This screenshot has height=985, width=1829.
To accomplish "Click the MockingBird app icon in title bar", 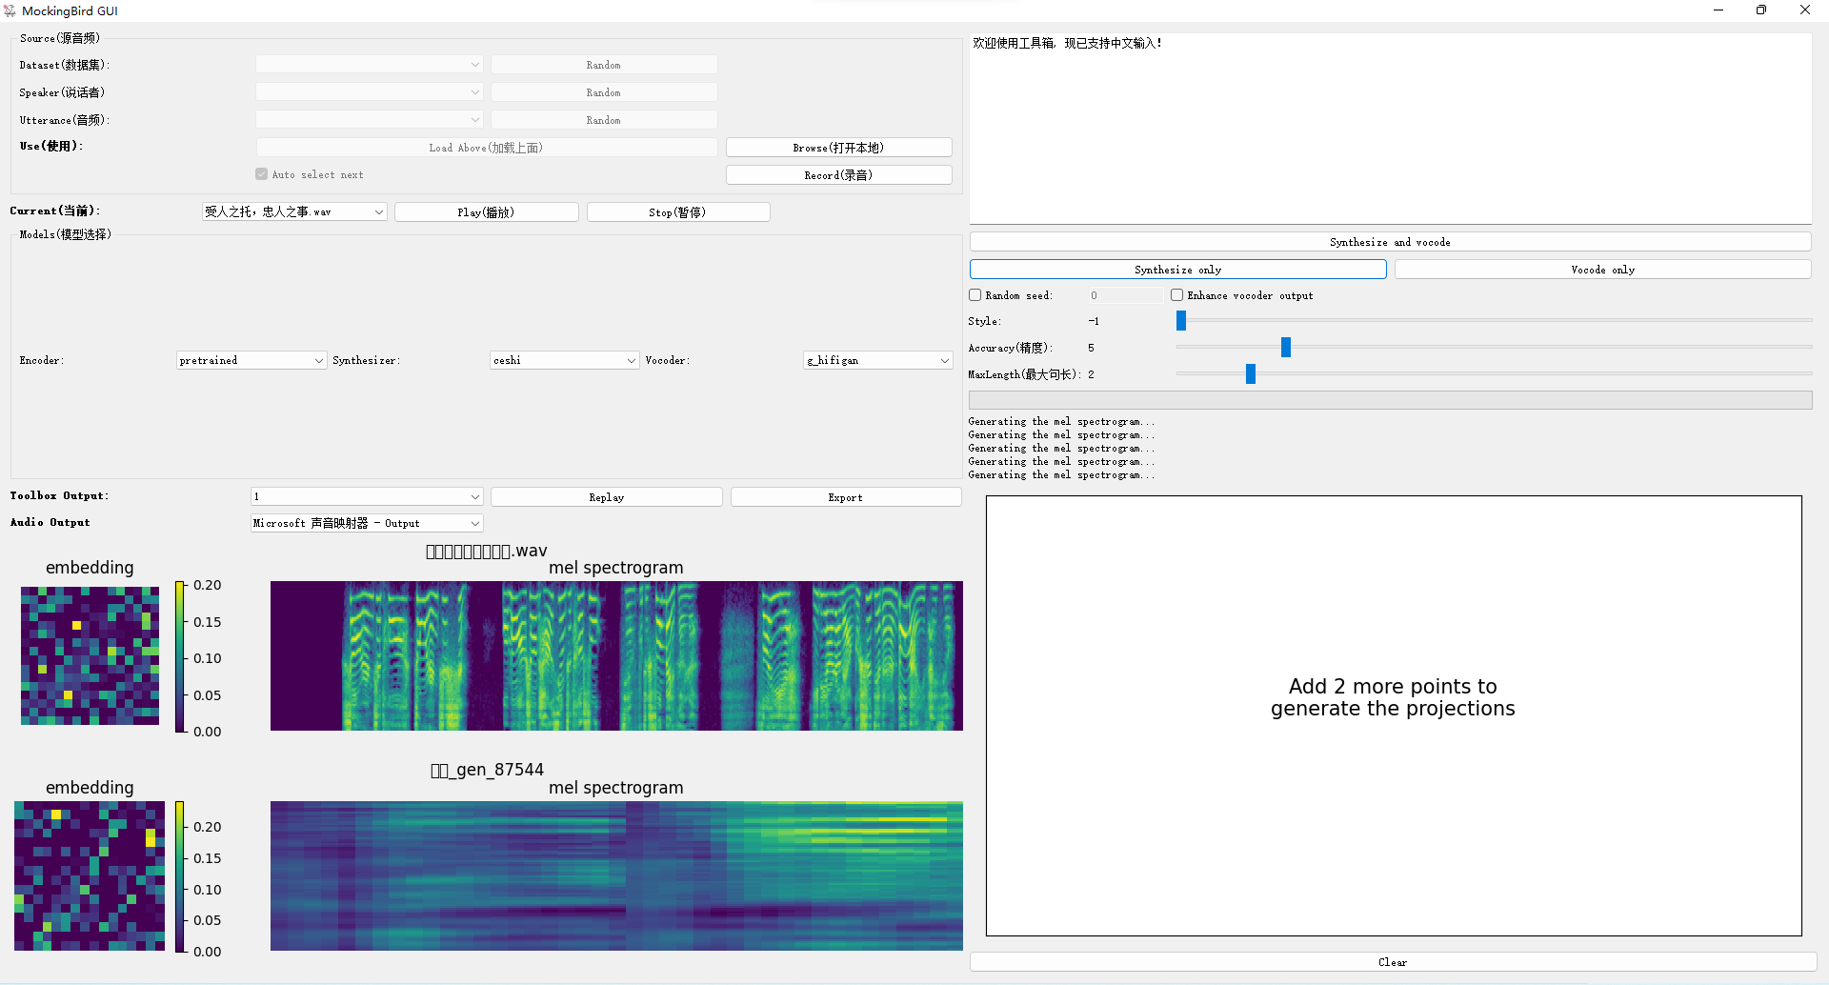I will (x=10, y=10).
